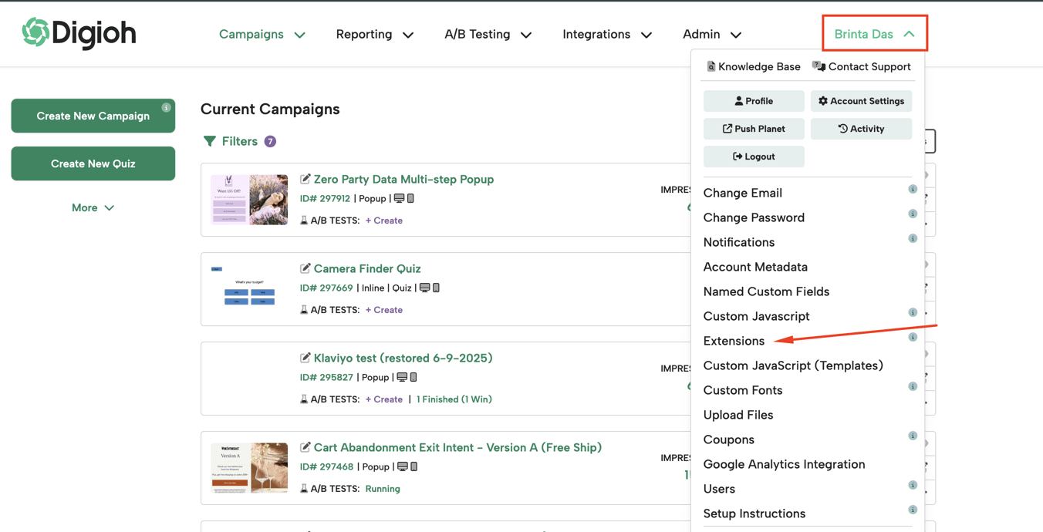1043x532 pixels.
Task: Click edit icon for Cart Abandonment campaign
Action: pos(305,447)
